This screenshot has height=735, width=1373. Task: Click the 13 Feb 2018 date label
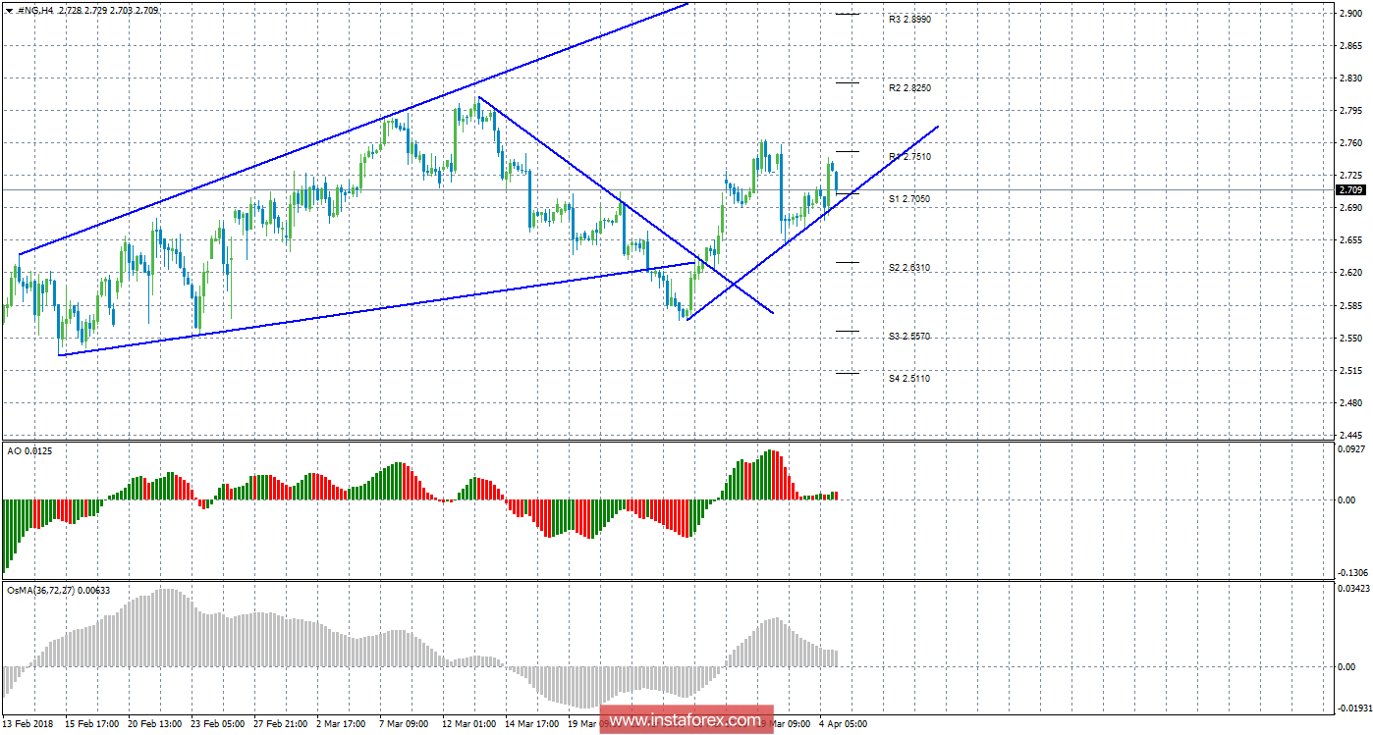click(28, 724)
